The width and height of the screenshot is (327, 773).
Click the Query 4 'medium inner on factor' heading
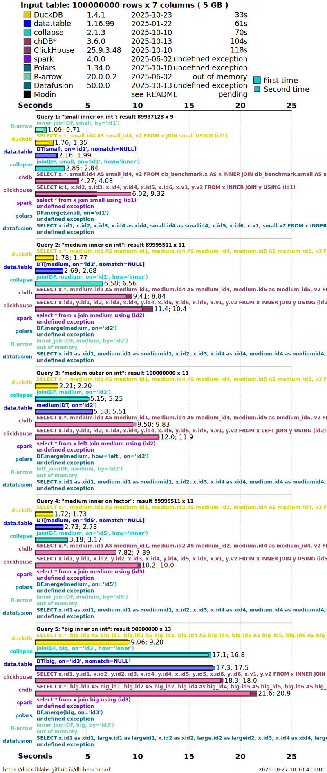(x=115, y=501)
